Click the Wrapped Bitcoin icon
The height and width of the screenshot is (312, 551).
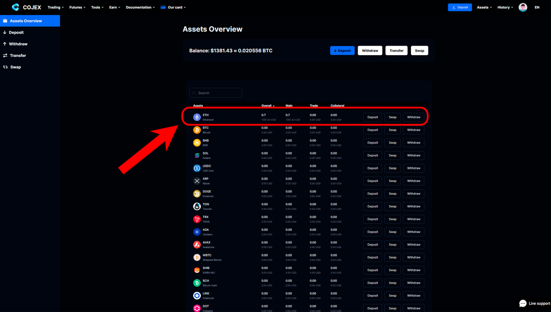197,257
